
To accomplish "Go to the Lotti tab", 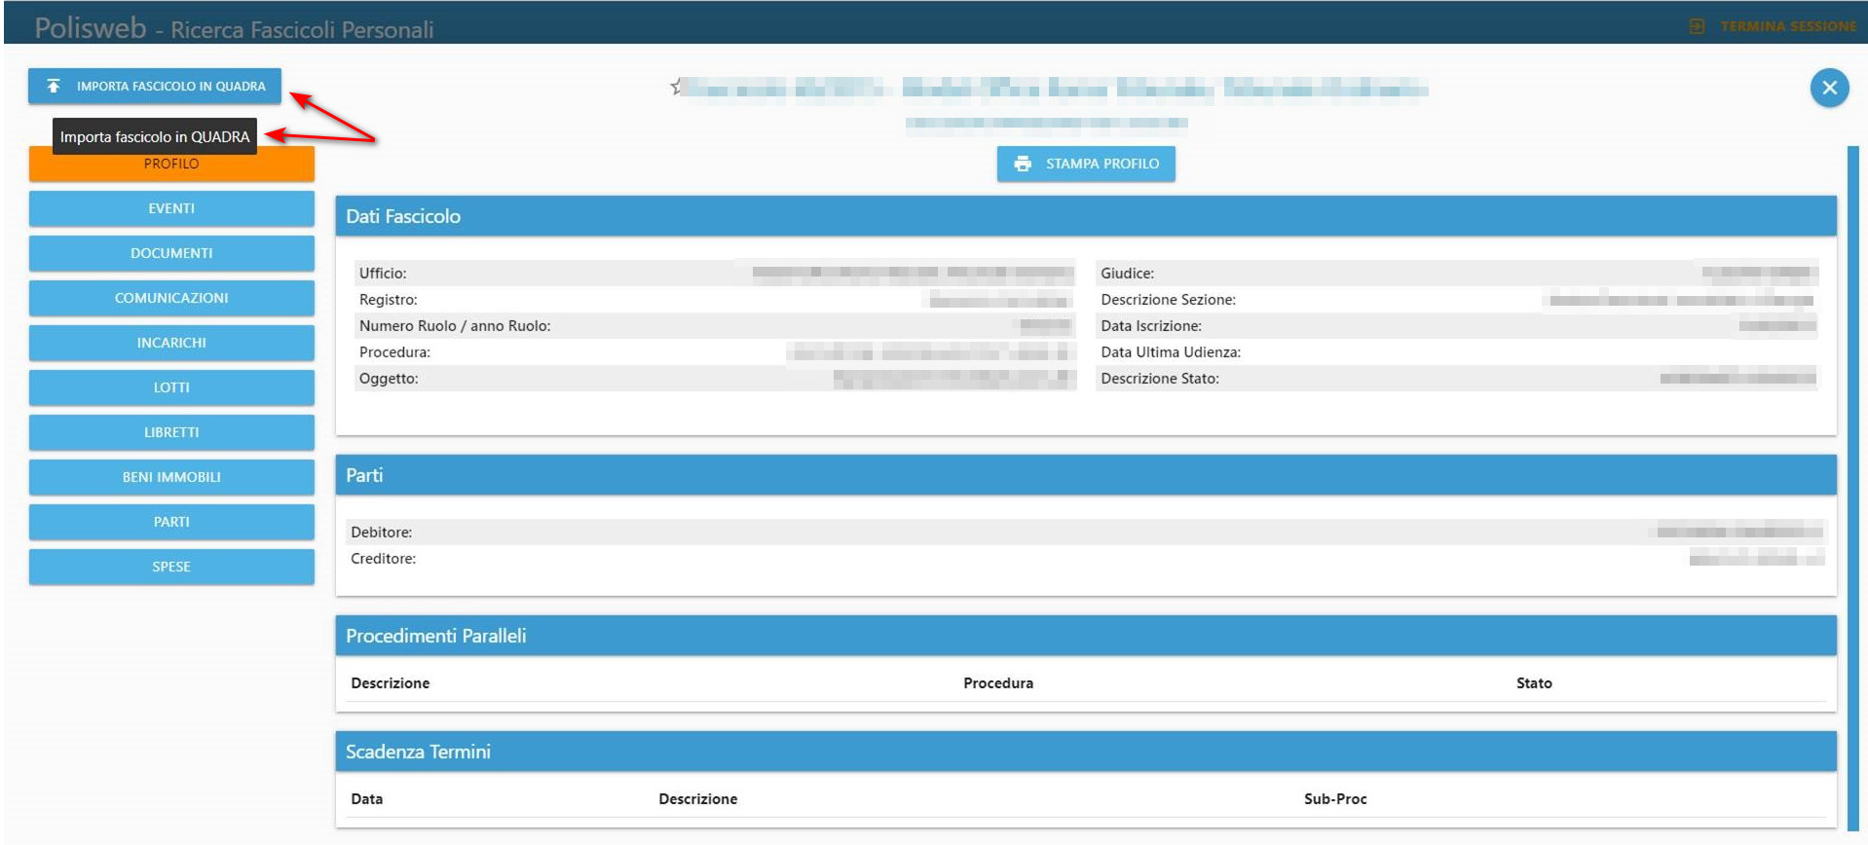I will coord(171,387).
